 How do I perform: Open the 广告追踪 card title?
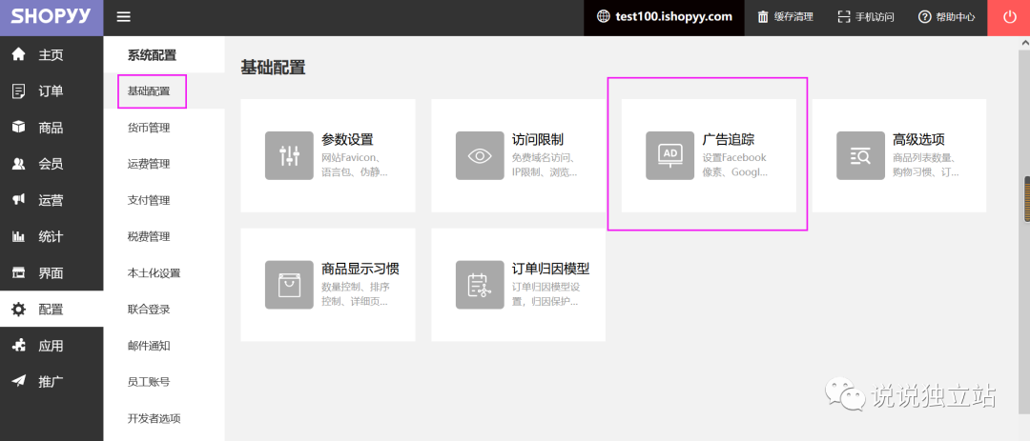tap(729, 139)
